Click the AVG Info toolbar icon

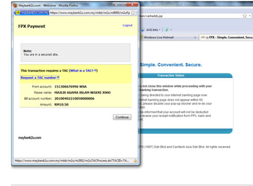(143, 30)
